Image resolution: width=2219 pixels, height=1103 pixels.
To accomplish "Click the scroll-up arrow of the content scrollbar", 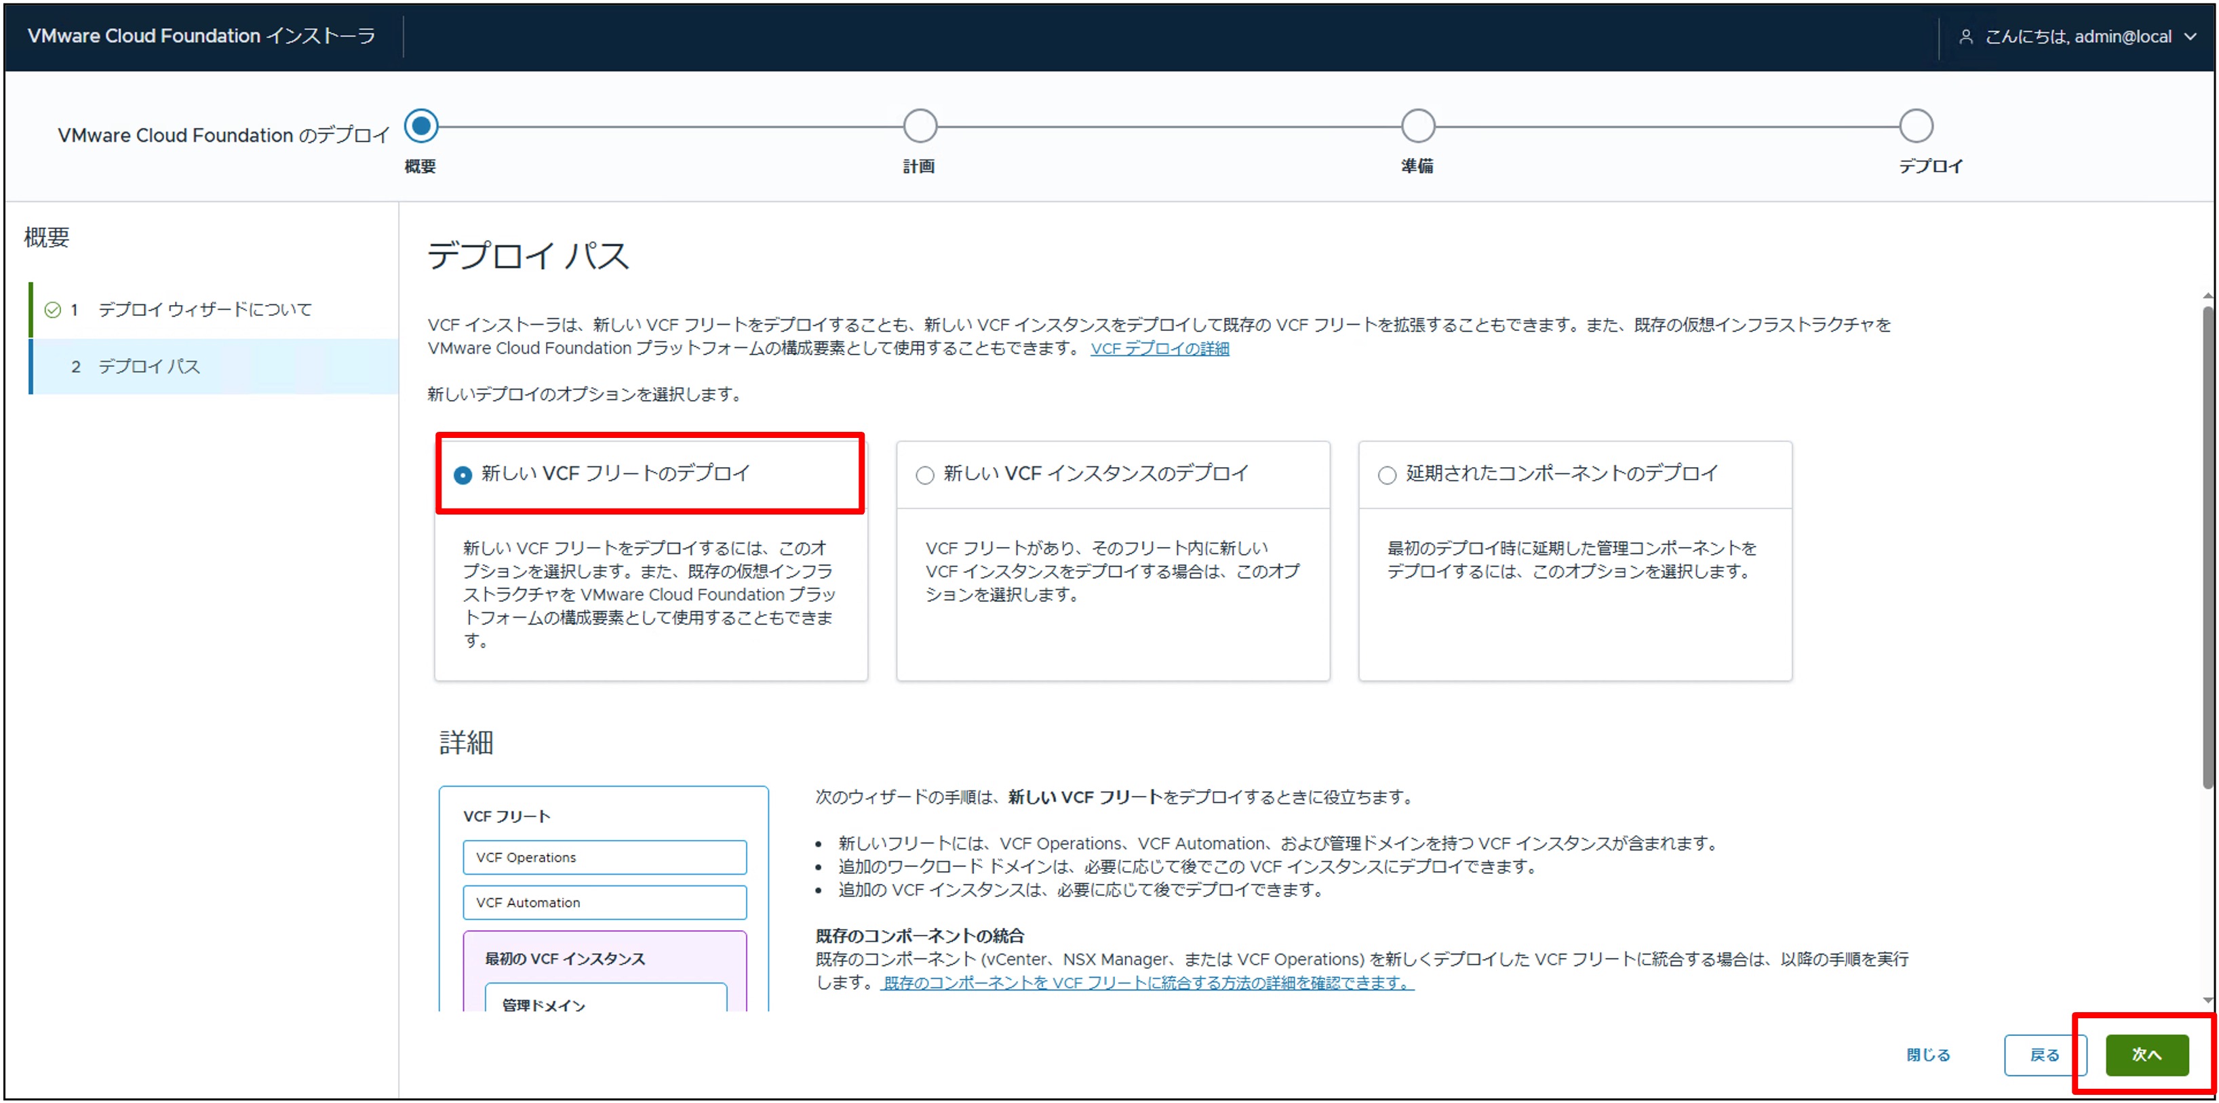I will pos(2207,297).
